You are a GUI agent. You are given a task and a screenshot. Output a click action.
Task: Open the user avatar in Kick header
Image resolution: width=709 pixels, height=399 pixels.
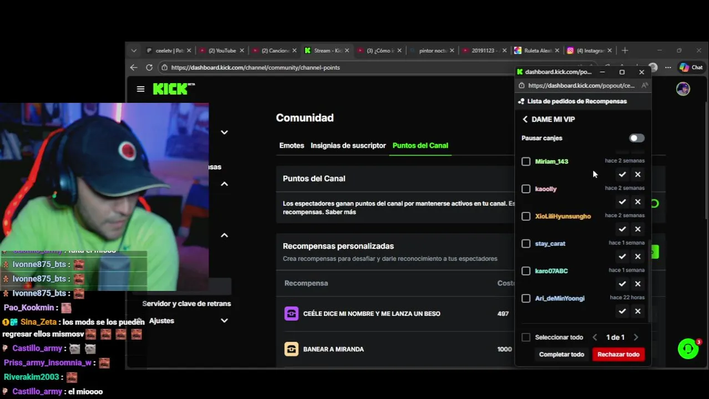pos(683,89)
